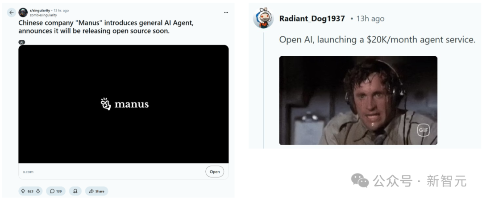
Task: Open the x.com link source
Action: pos(28,172)
